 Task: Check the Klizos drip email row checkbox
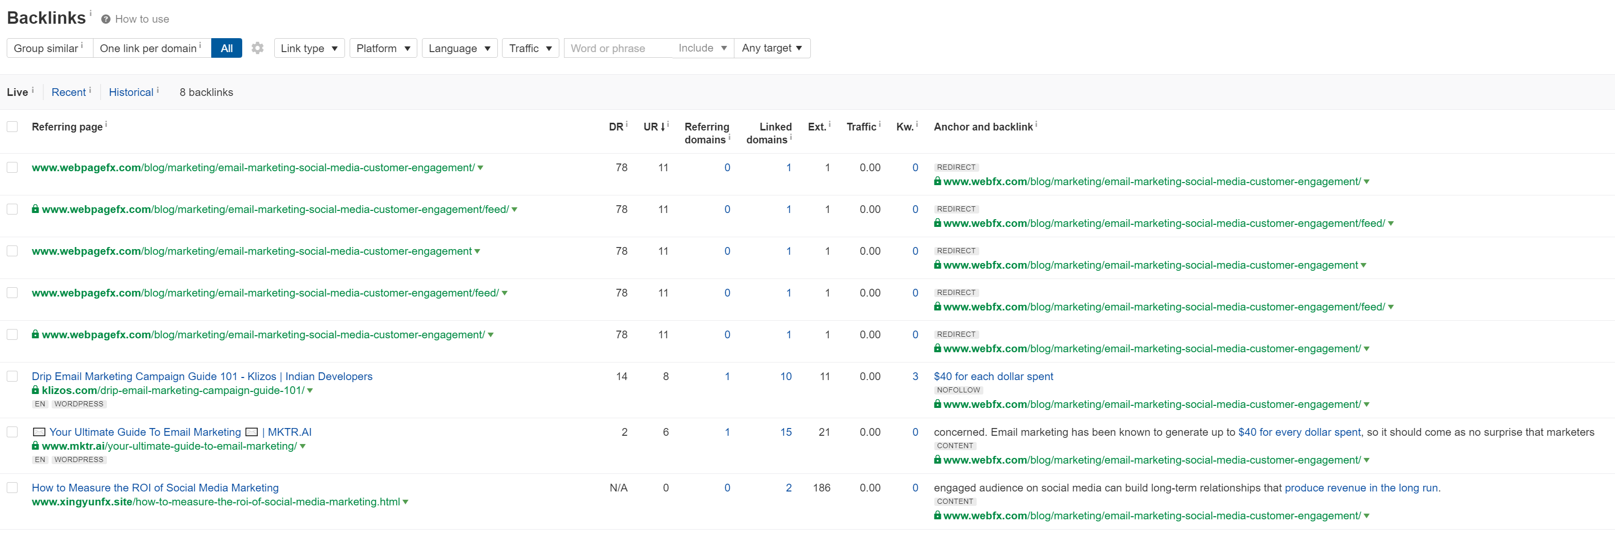[12, 377]
